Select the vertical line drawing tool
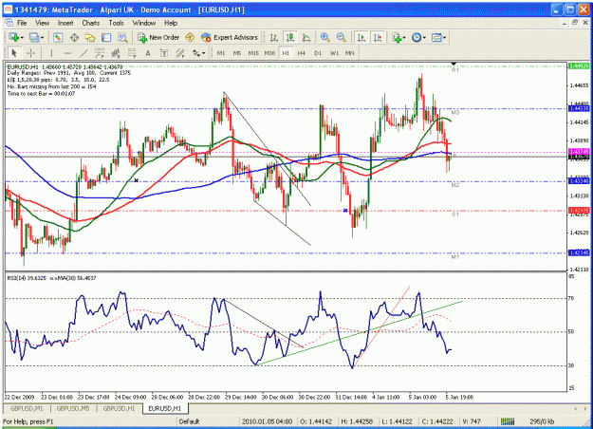593x429 pixels. click(51, 53)
